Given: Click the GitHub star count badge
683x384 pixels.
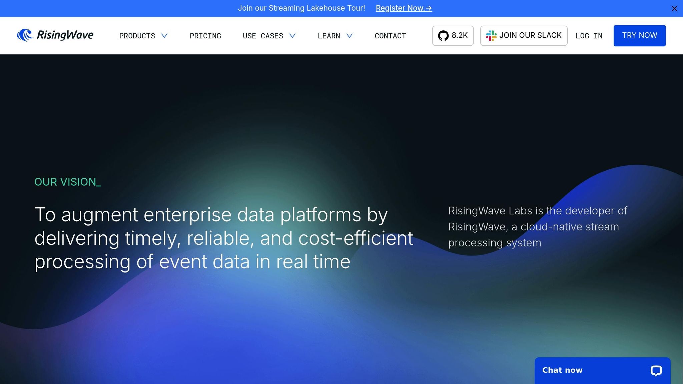Looking at the screenshot, I should tap(453, 35).
